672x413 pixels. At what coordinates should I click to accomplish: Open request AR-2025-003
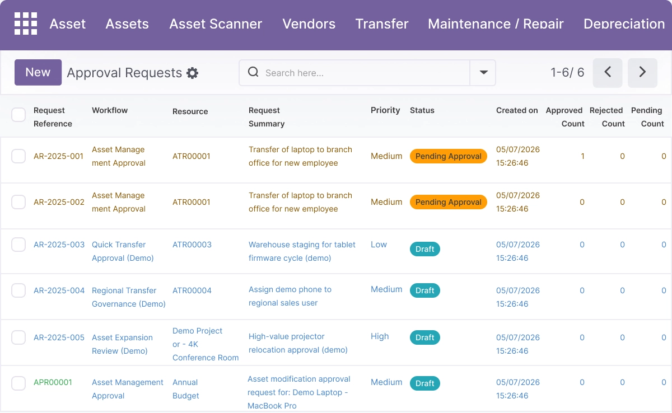(59, 245)
